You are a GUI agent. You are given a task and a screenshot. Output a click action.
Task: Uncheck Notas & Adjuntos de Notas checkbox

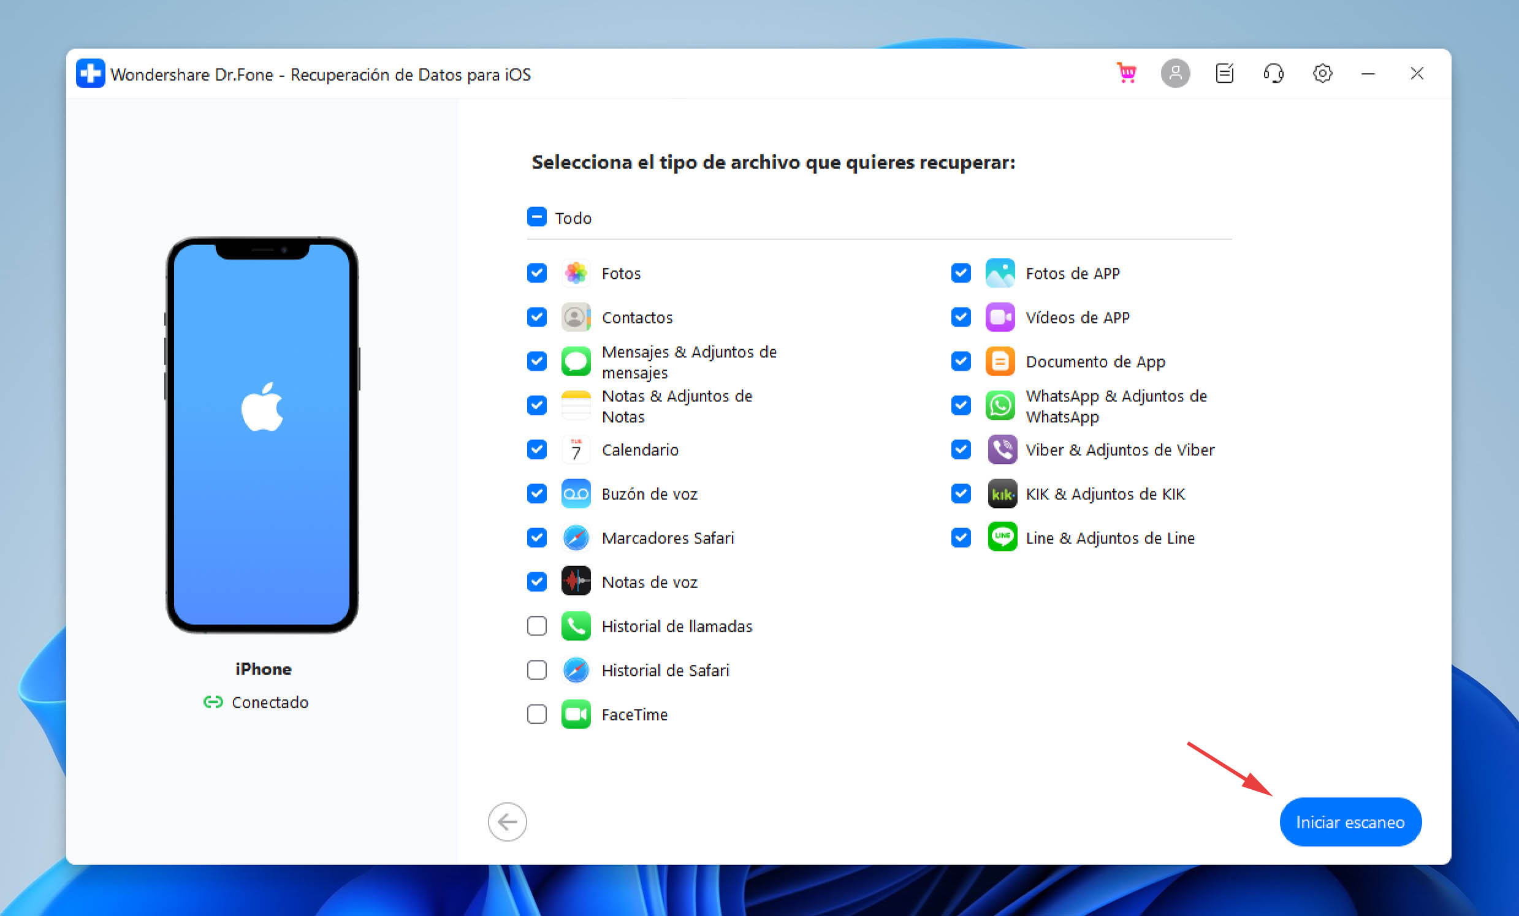coord(537,406)
